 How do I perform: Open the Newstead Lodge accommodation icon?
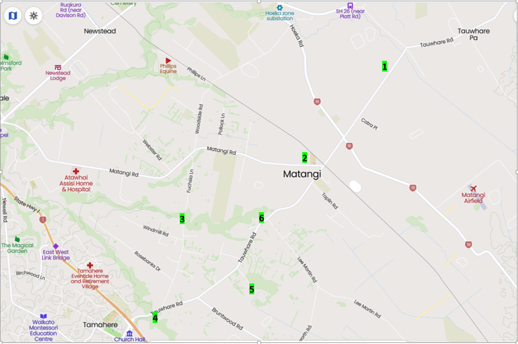(x=58, y=68)
